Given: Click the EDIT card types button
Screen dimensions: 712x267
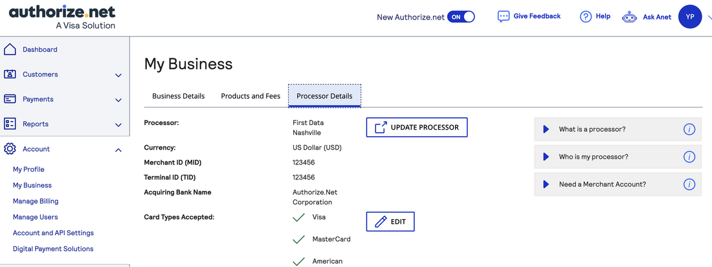Looking at the screenshot, I should tap(390, 222).
